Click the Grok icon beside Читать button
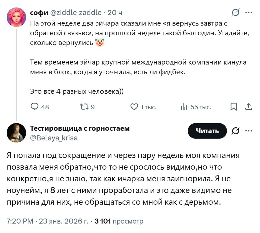 click(x=236, y=131)
